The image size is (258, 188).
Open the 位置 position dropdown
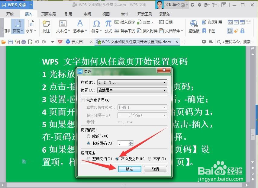point(132,90)
